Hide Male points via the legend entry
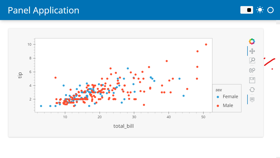This screenshot has width=280, height=158. pos(228,105)
